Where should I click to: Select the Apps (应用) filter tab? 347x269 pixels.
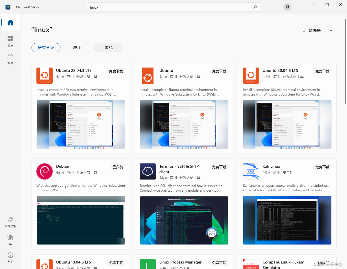point(77,48)
